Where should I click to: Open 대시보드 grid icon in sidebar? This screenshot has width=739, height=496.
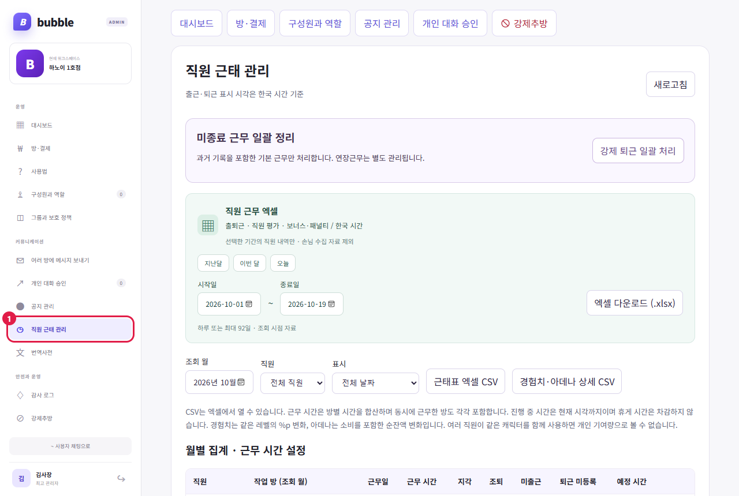(x=20, y=125)
